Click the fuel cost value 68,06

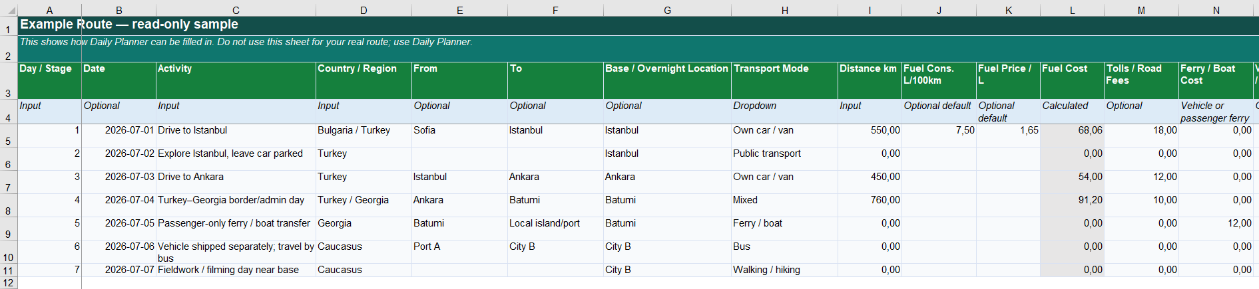[1072, 136]
